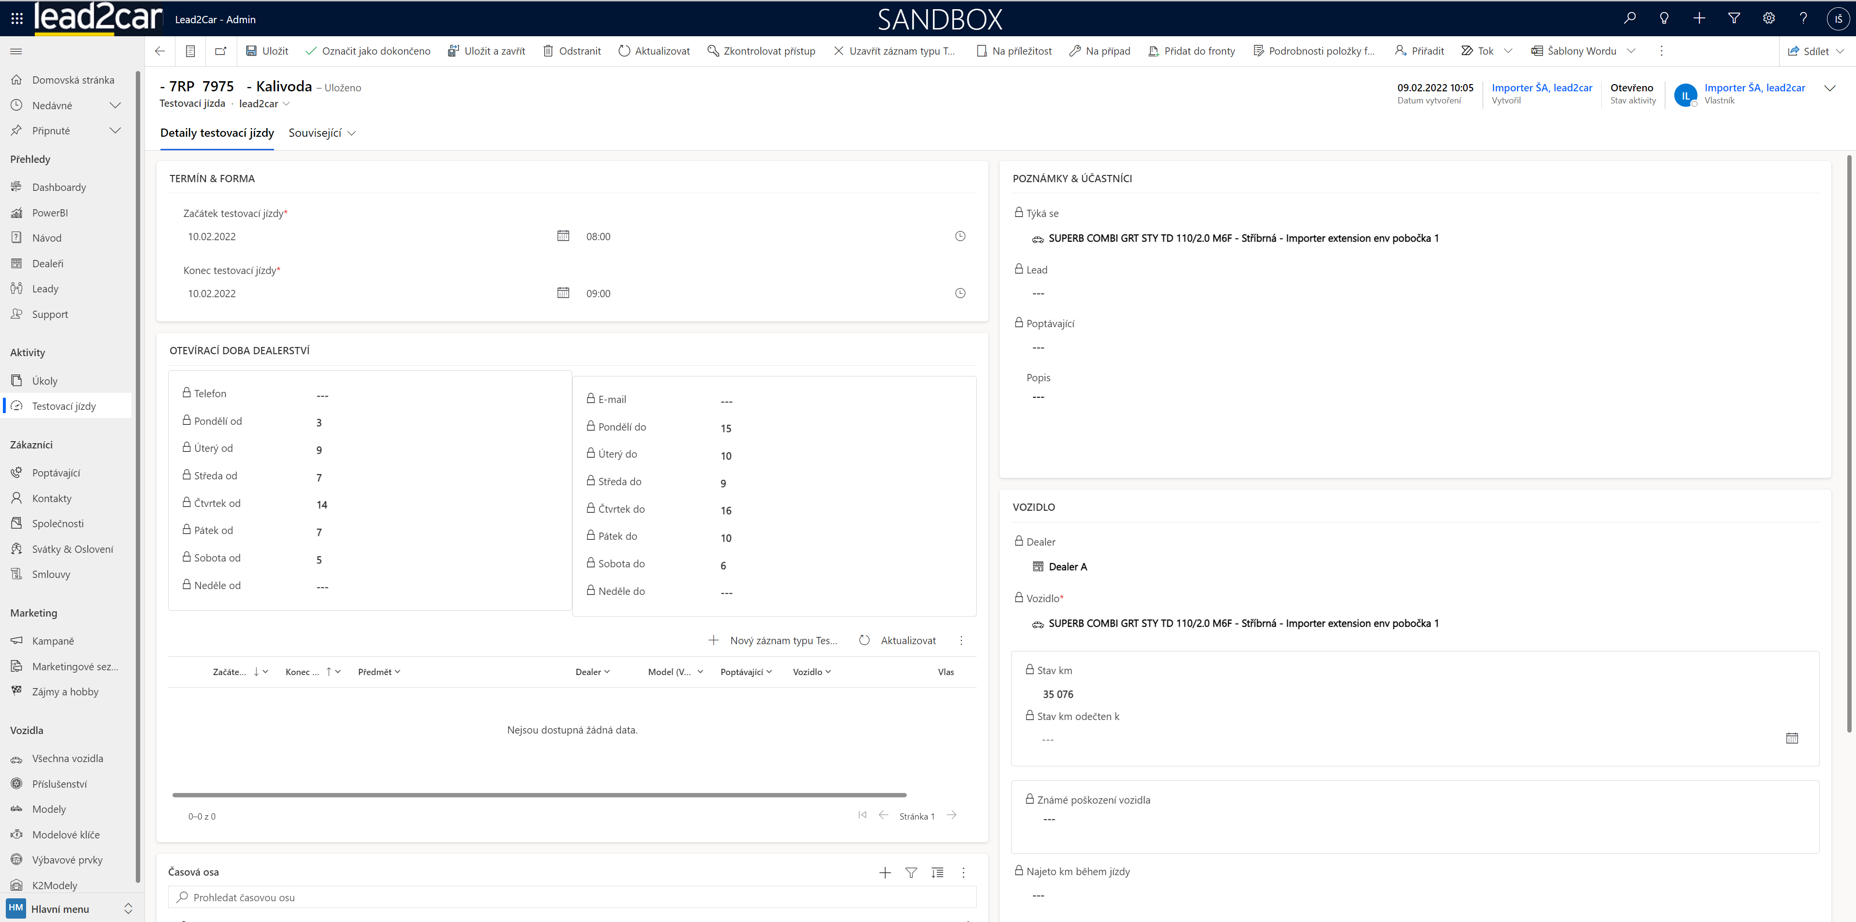1856x922 pixels.
Task: Go back with the left arrow
Action: 160,51
